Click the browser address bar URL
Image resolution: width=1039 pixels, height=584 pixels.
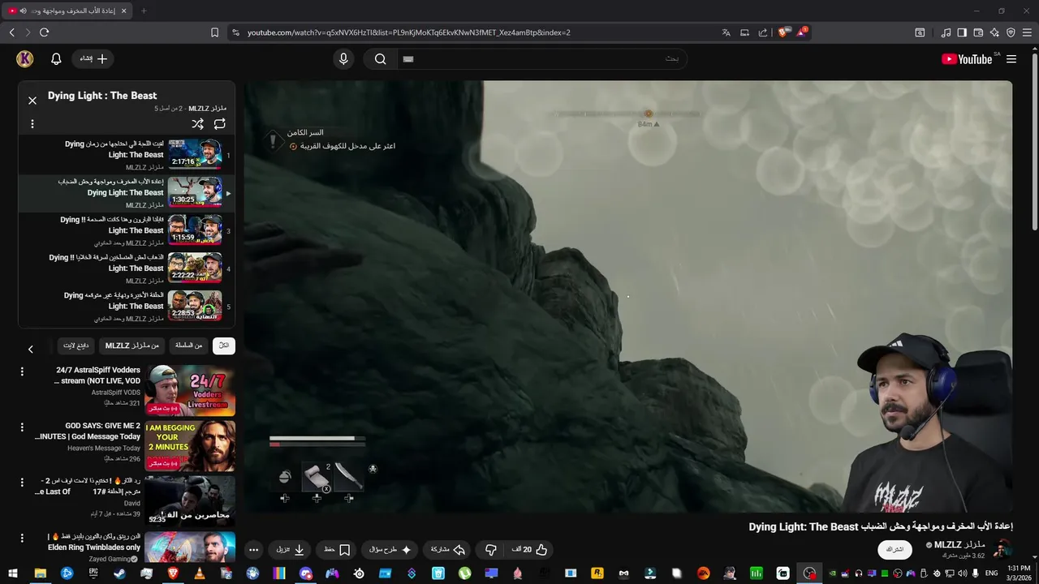point(409,32)
